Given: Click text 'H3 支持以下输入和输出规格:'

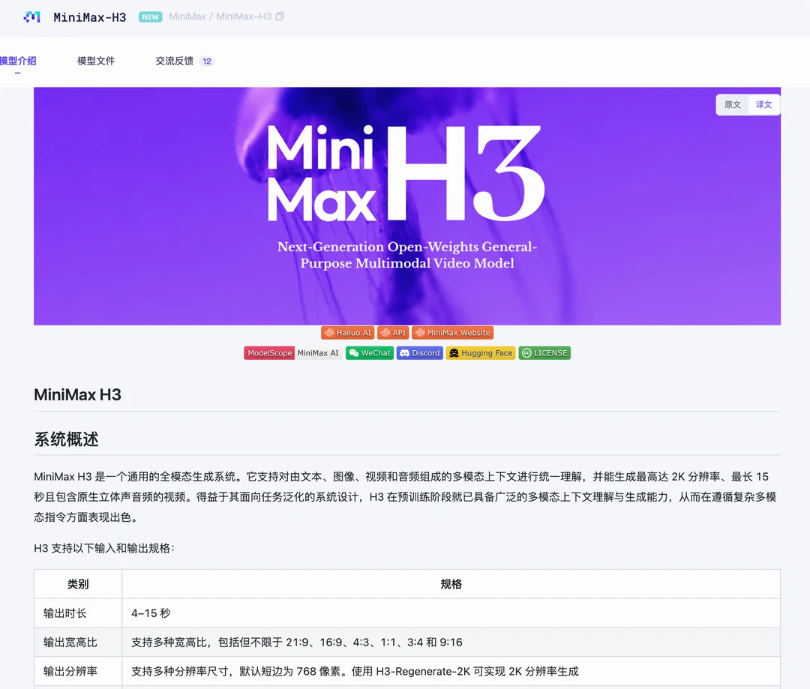Looking at the screenshot, I should (104, 548).
